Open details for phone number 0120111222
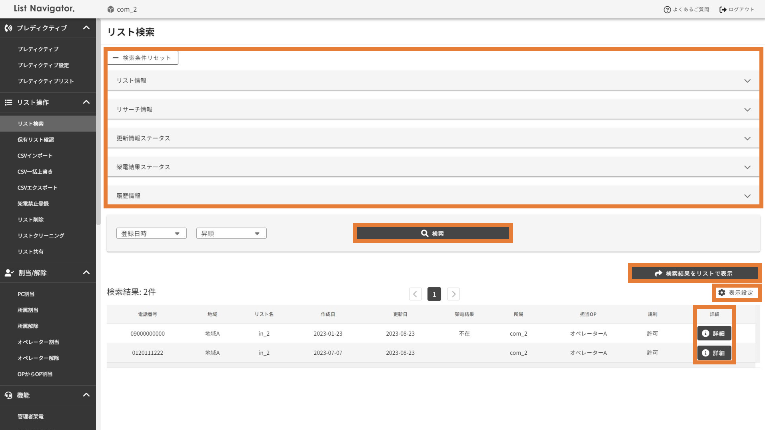The height and width of the screenshot is (430, 765). pyautogui.click(x=714, y=353)
